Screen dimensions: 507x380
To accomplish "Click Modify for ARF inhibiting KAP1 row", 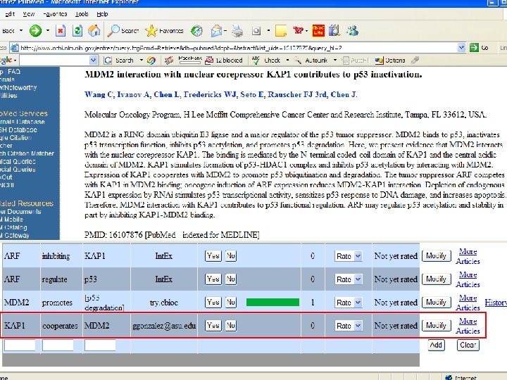I will (x=436, y=256).
